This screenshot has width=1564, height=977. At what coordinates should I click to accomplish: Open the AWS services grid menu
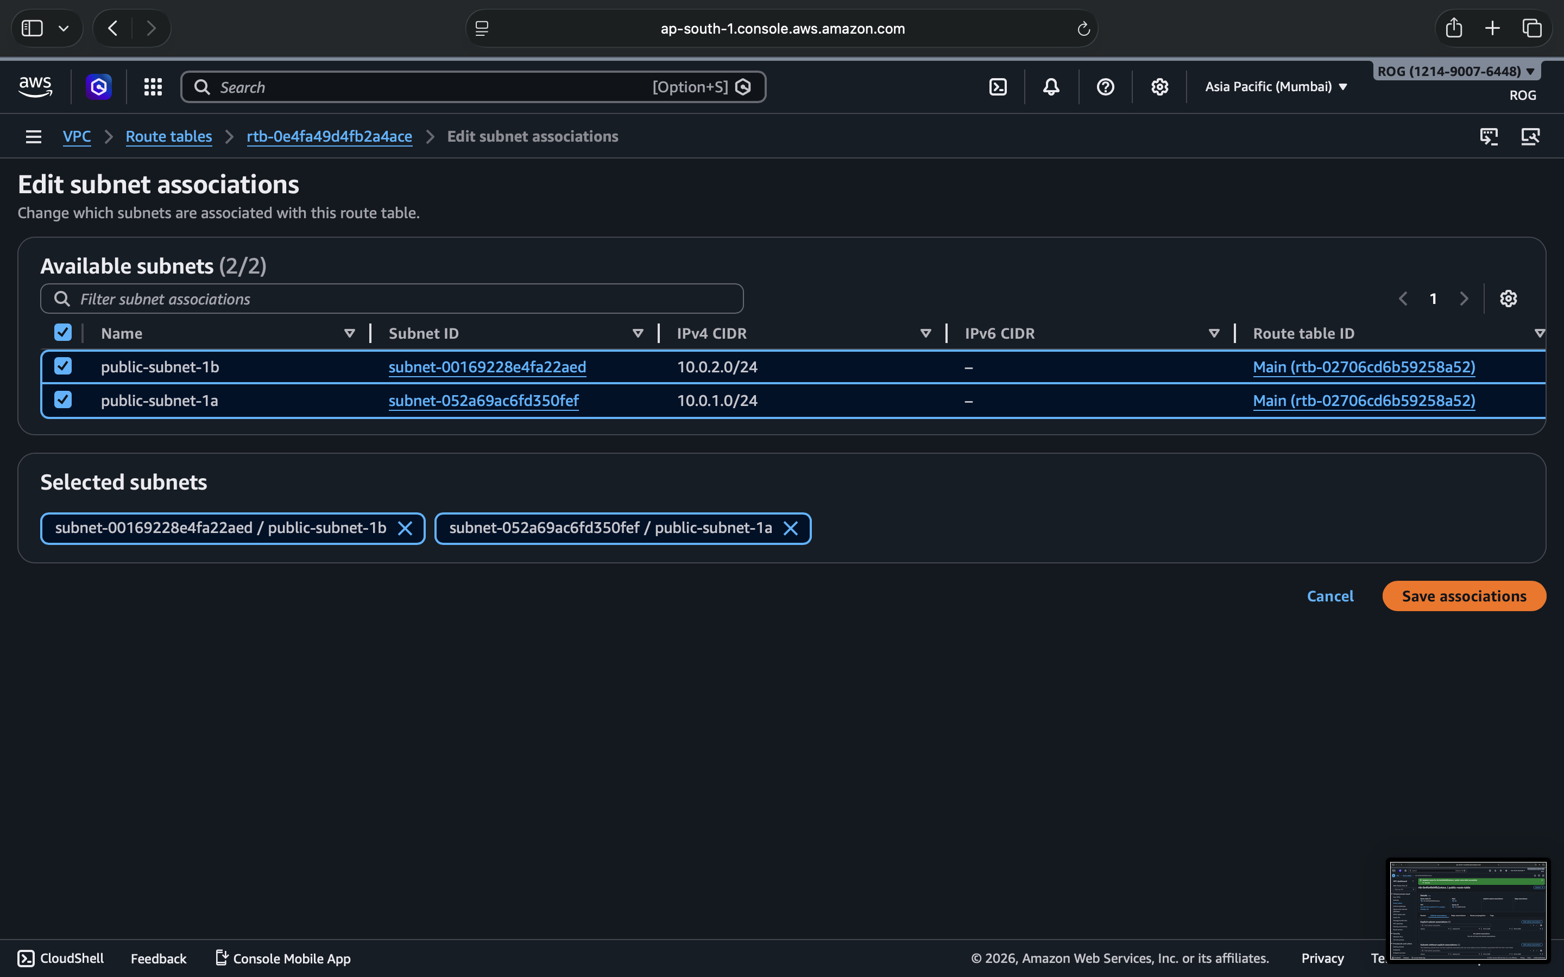tap(153, 87)
